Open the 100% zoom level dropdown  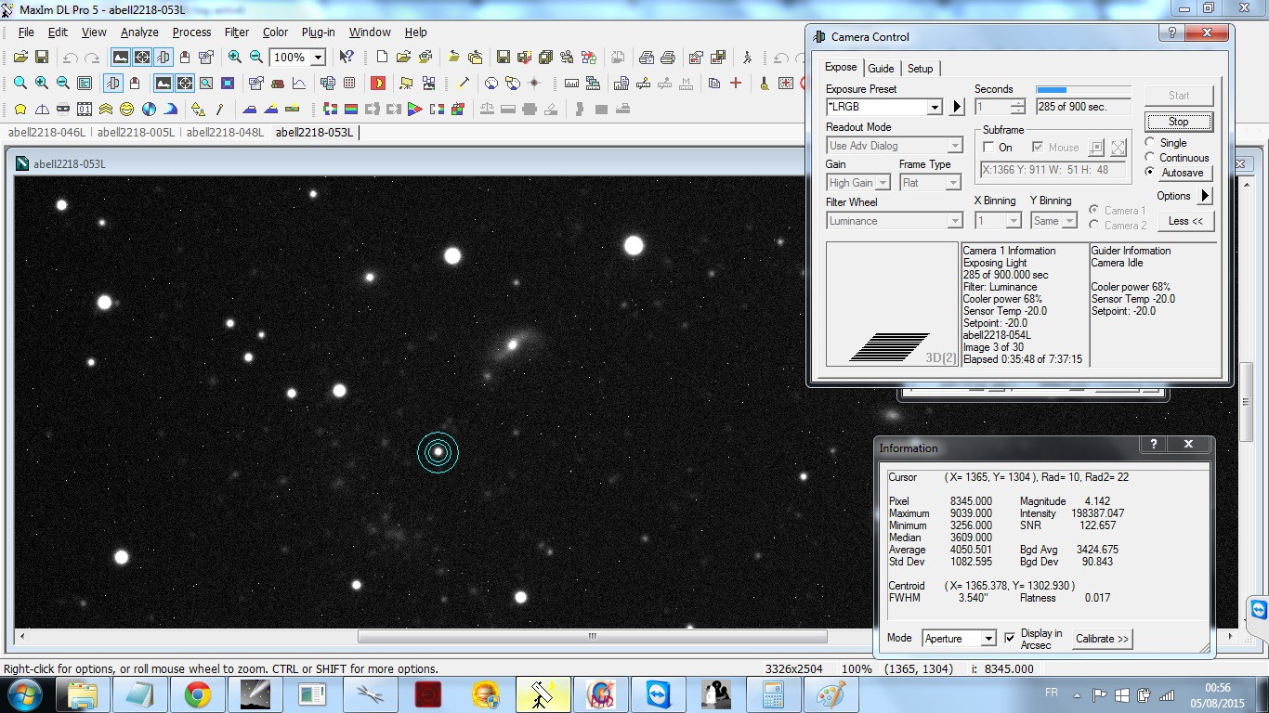(318, 58)
